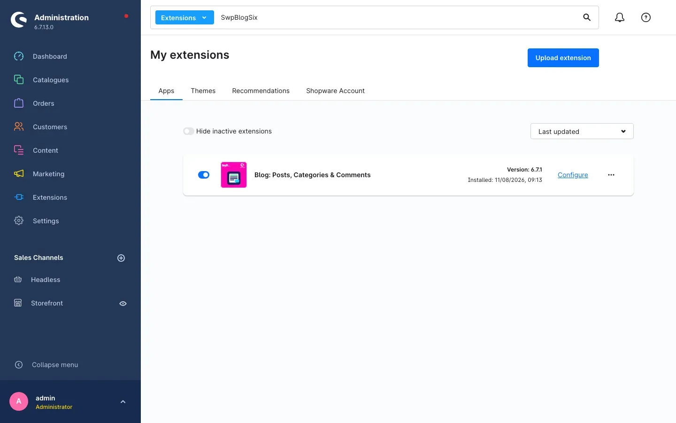This screenshot has width=676, height=423.
Task: Click the My extensions heading
Action: tap(190, 55)
